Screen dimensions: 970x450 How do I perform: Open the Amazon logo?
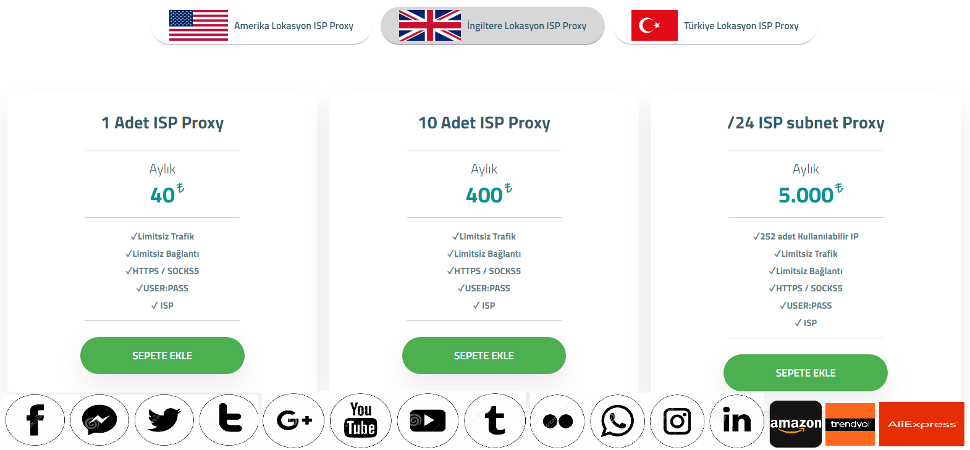pyautogui.click(x=796, y=424)
